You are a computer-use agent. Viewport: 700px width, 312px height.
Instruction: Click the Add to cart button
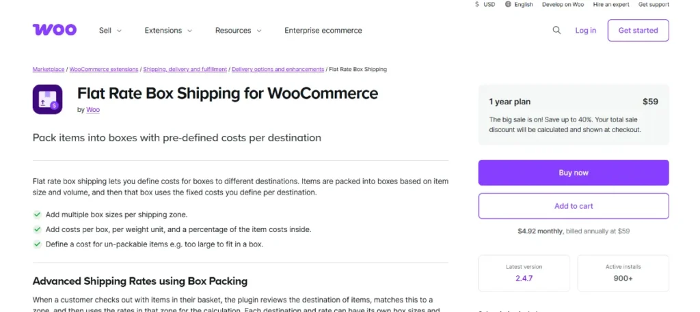[574, 206]
